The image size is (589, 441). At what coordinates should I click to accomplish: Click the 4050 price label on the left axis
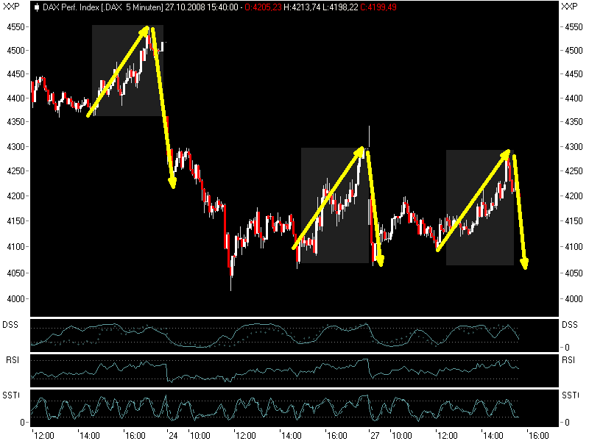15,273
